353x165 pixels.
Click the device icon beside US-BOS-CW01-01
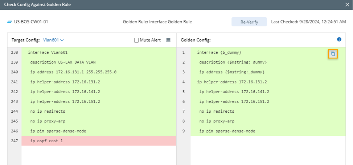9,22
